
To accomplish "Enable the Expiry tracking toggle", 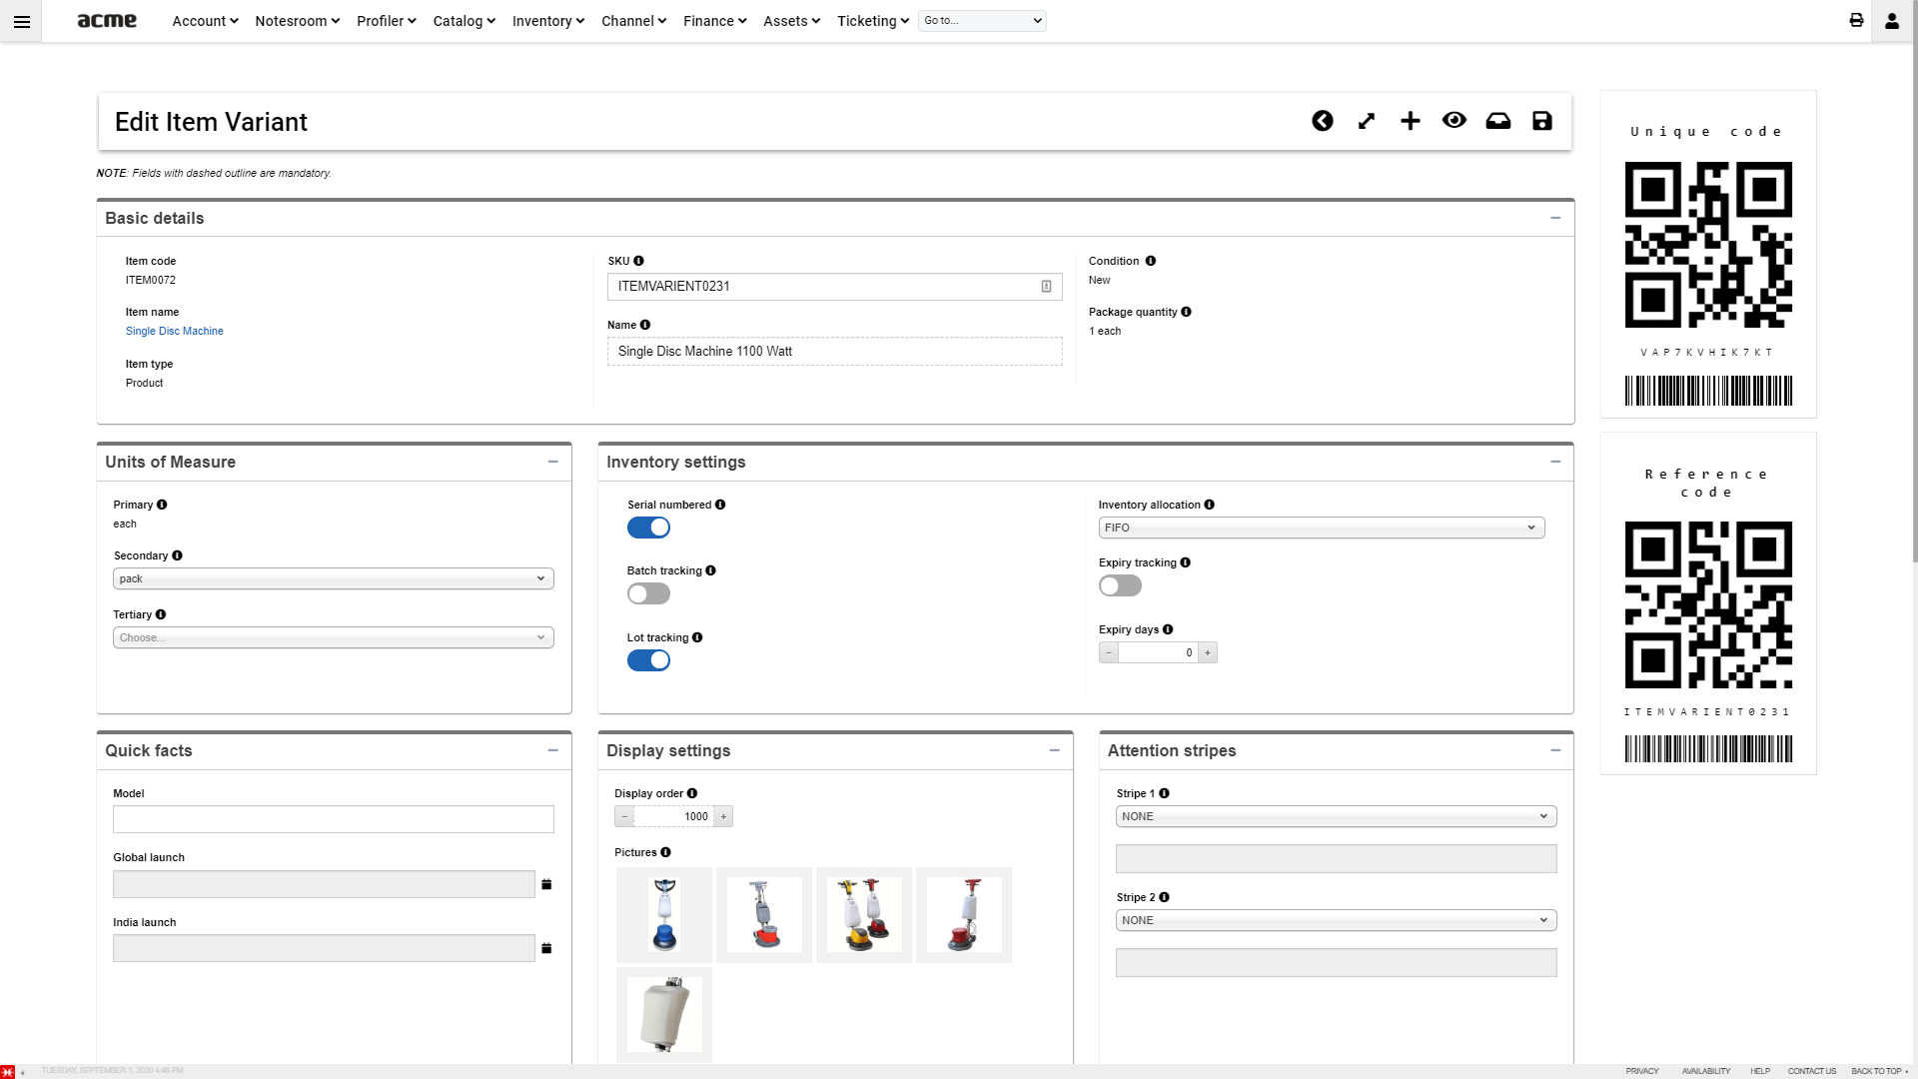I will point(1120,585).
